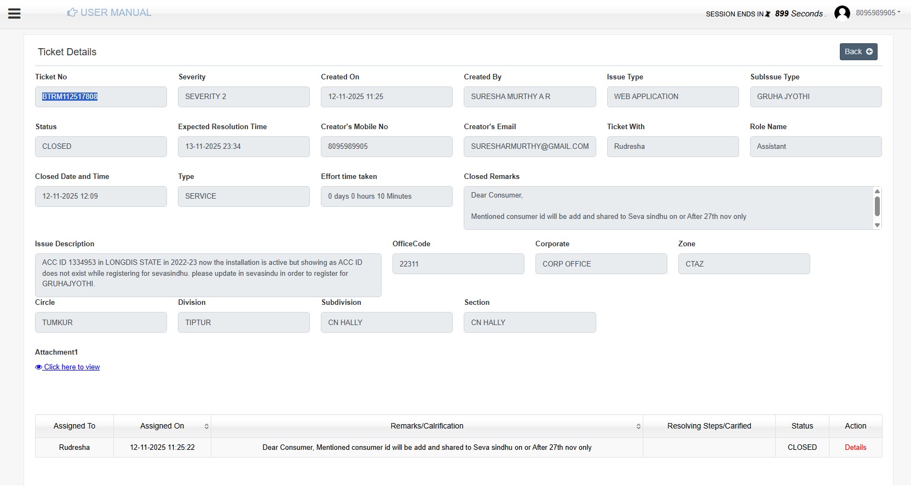Screen dimensions: 911x492
Task: Open the User Manual link
Action: click(x=116, y=13)
